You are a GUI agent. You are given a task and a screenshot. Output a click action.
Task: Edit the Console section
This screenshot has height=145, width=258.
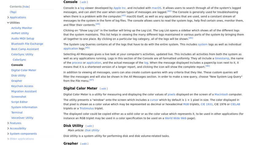pos(84,2)
